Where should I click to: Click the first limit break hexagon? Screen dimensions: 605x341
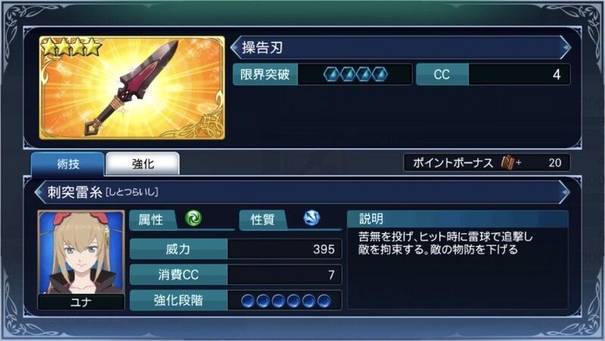(331, 74)
